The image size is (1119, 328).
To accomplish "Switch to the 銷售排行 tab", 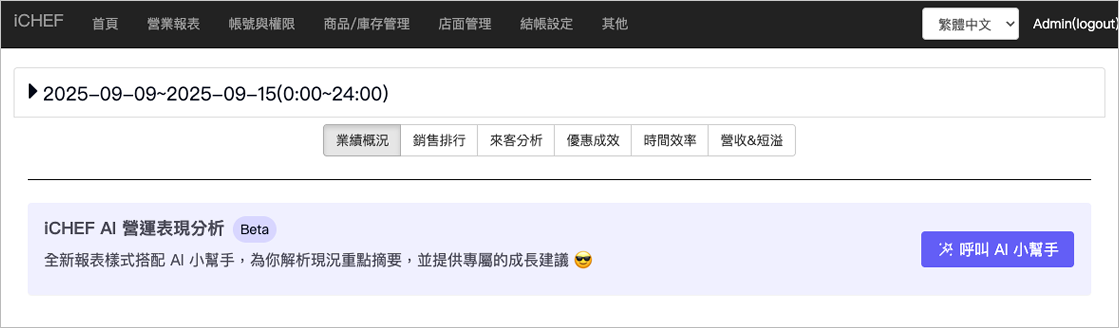I will tap(439, 140).
